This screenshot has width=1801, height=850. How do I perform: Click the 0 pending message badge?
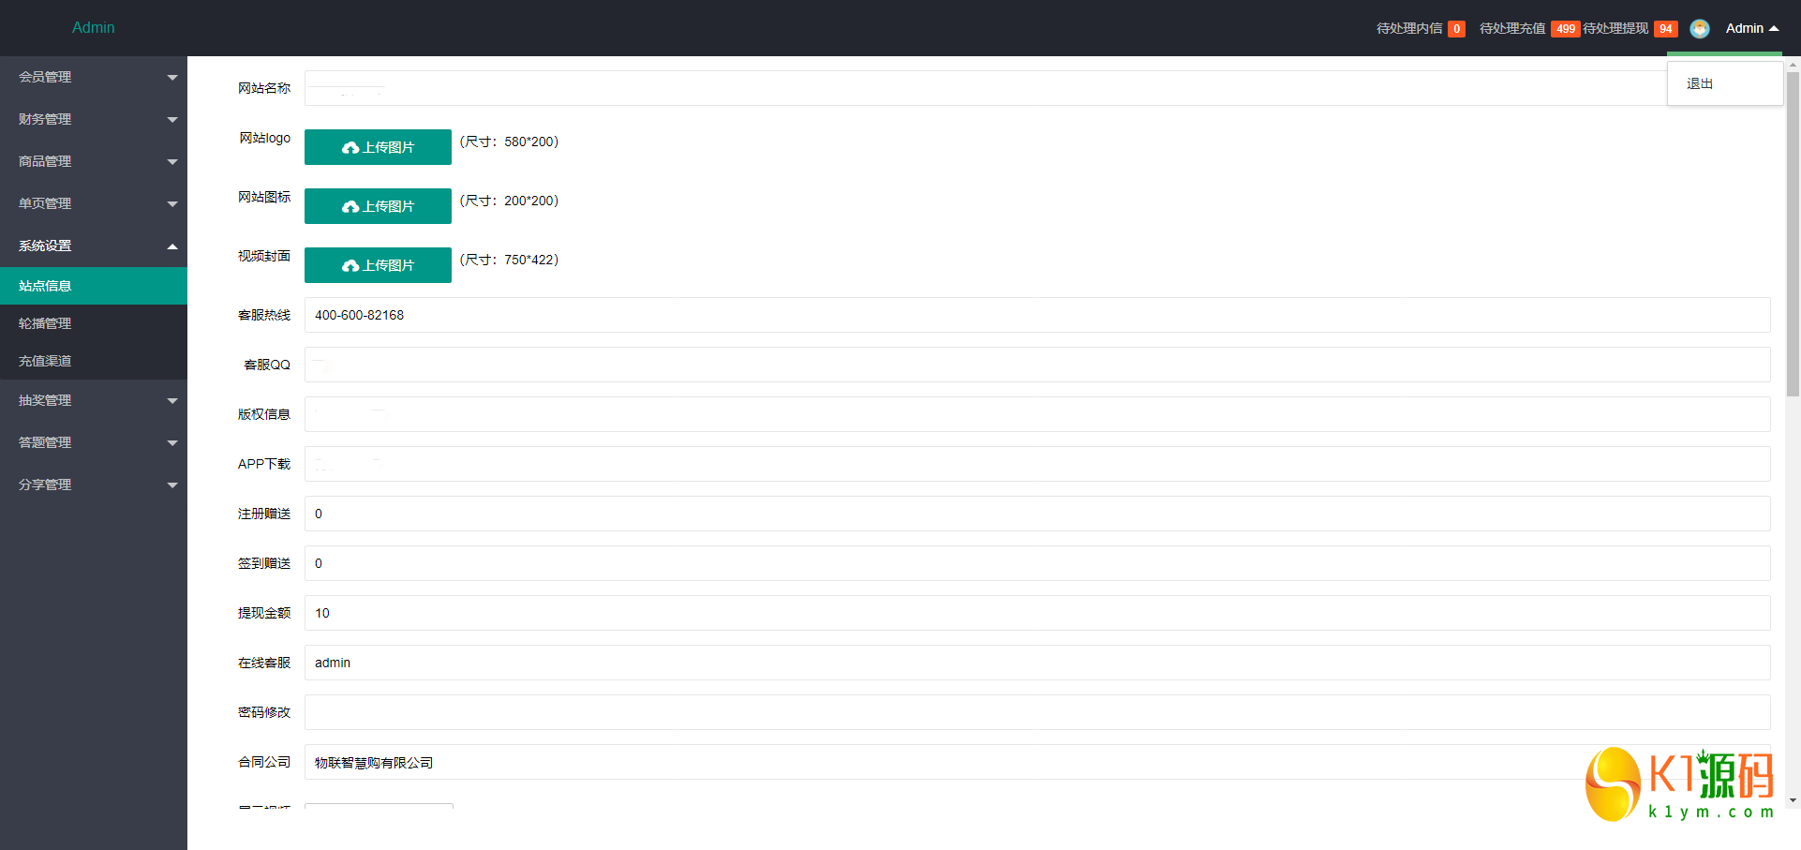[x=1456, y=29]
